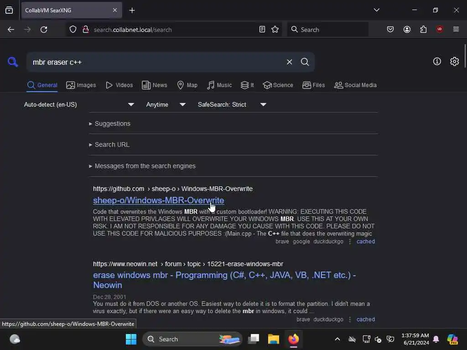
Task: Click the Firefox taskbar icon
Action: point(293,339)
